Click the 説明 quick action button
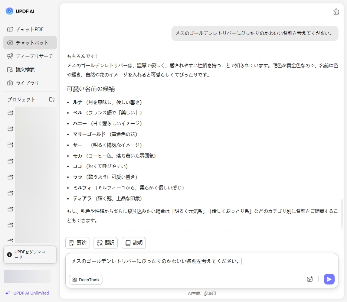347x302 pixels. [x=134, y=243]
